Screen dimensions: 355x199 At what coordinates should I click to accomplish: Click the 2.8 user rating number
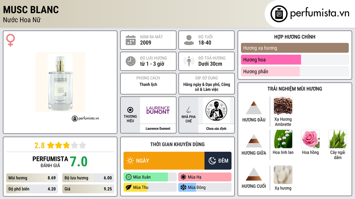point(40,145)
